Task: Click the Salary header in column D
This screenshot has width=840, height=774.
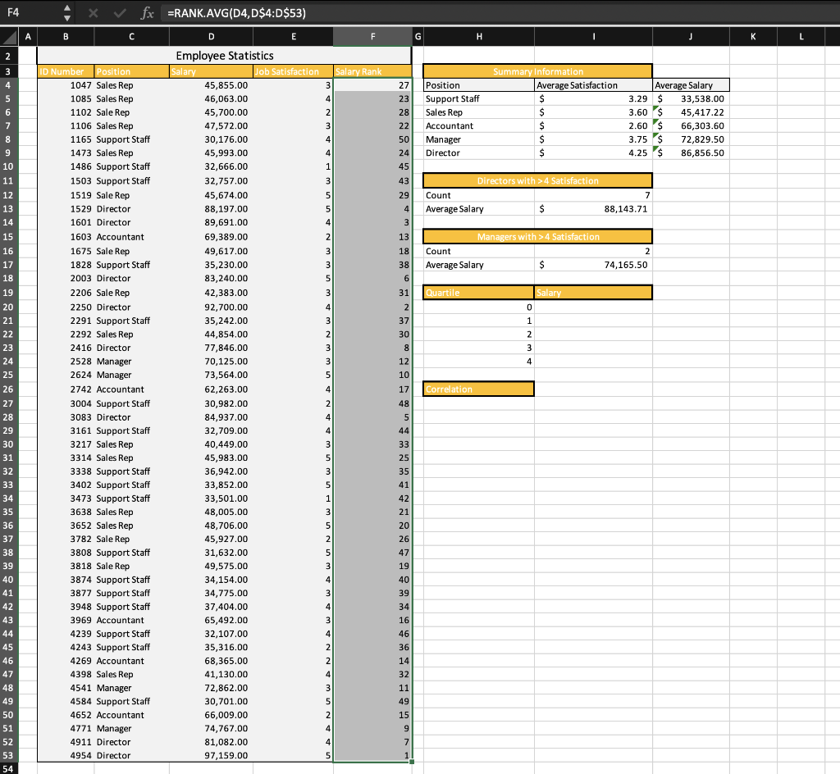Action: [211, 71]
